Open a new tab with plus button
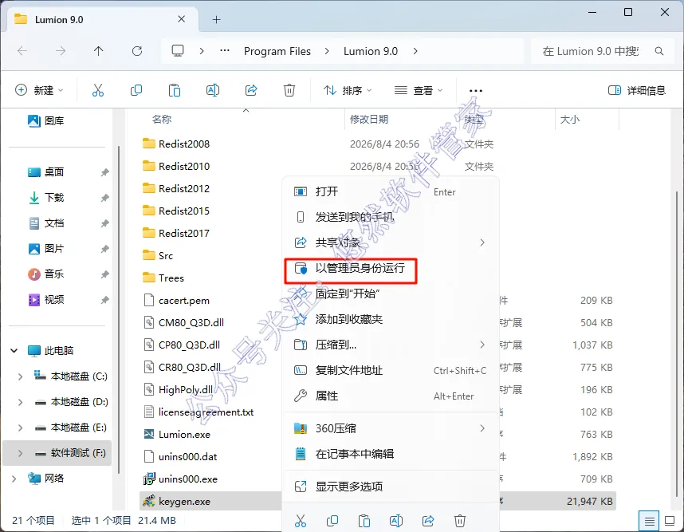The image size is (684, 532). 216,20
